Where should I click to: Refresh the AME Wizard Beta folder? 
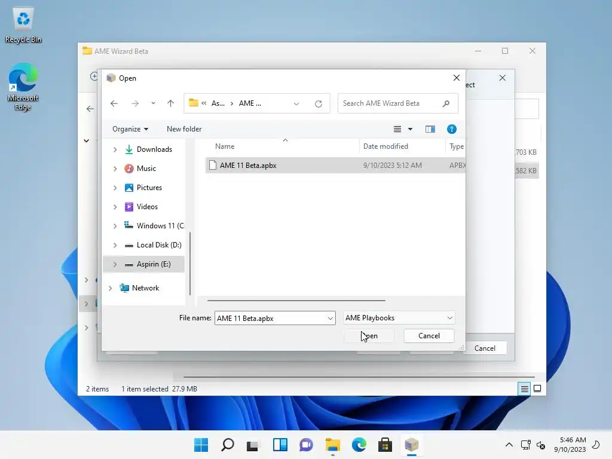319,104
